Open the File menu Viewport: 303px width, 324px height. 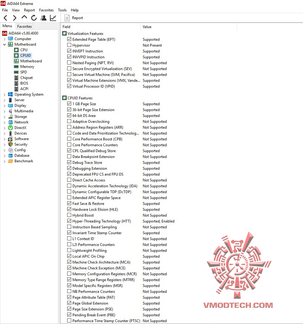pos(5,10)
